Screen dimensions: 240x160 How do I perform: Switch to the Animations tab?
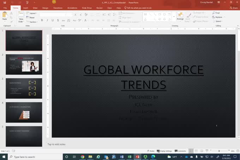coord(72,8)
